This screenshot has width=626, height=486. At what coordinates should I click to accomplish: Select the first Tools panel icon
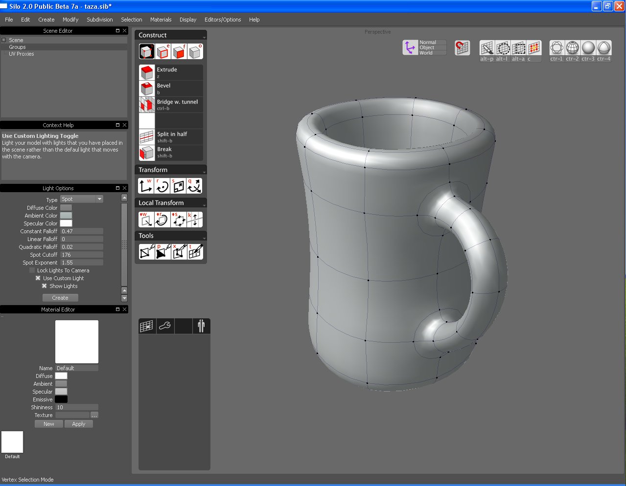click(146, 252)
